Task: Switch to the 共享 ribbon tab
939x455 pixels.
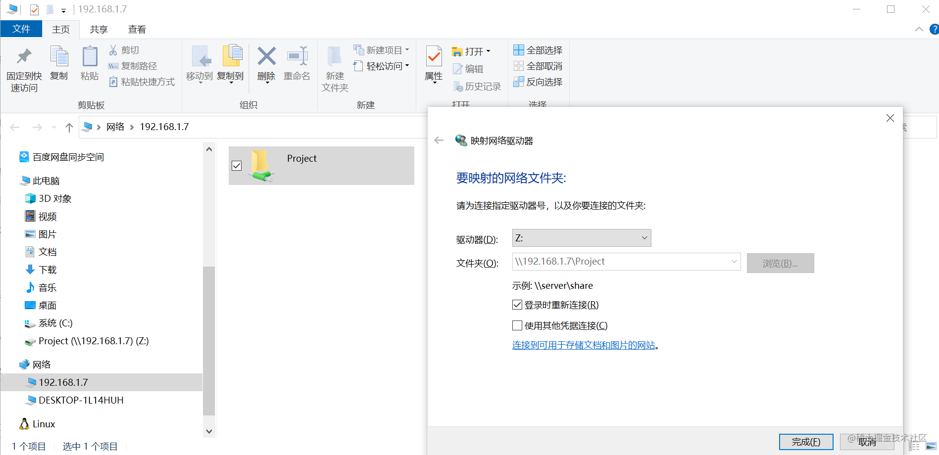Action: coord(99,29)
